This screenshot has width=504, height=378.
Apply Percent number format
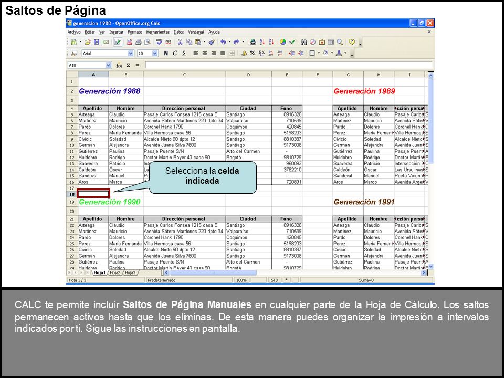click(253, 54)
